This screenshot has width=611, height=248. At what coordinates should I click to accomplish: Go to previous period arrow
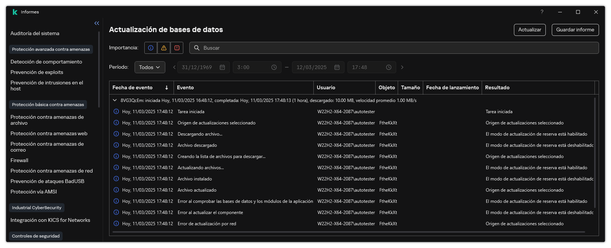click(x=174, y=67)
